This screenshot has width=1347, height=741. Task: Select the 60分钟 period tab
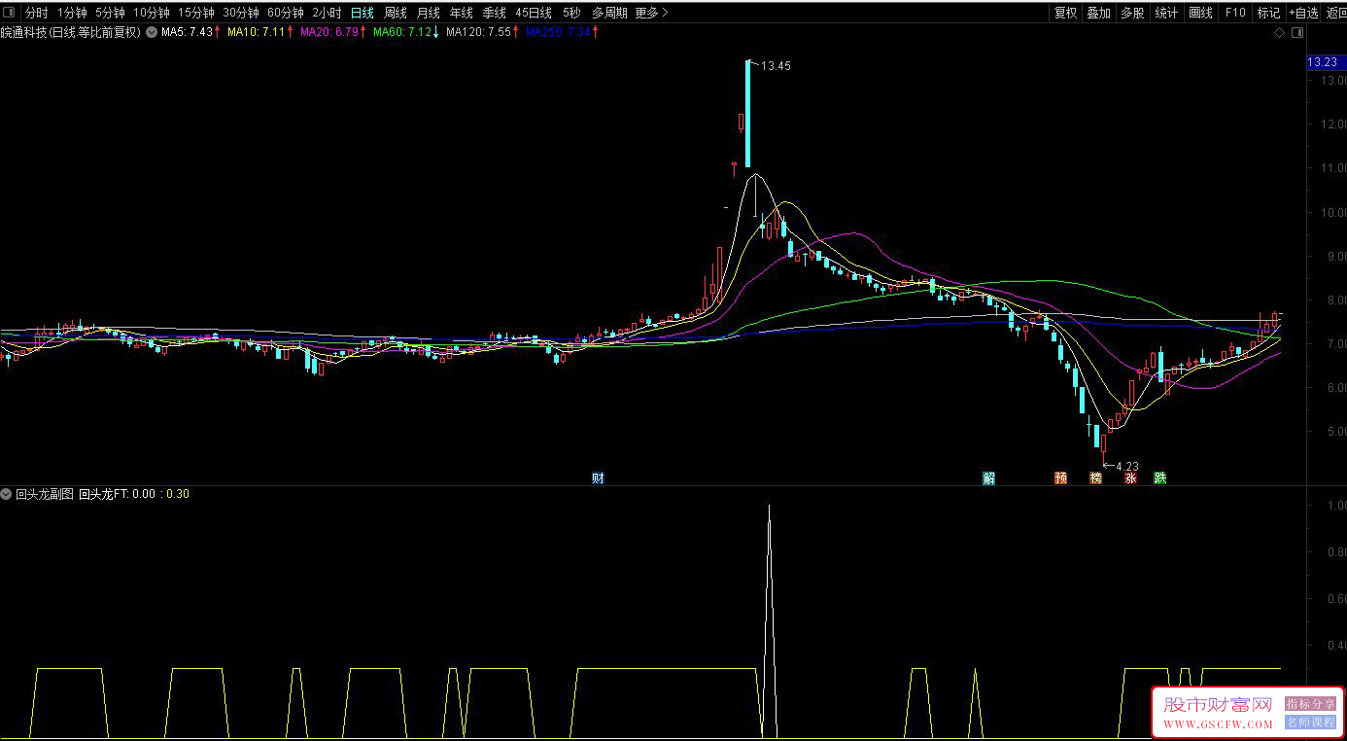coord(285,13)
